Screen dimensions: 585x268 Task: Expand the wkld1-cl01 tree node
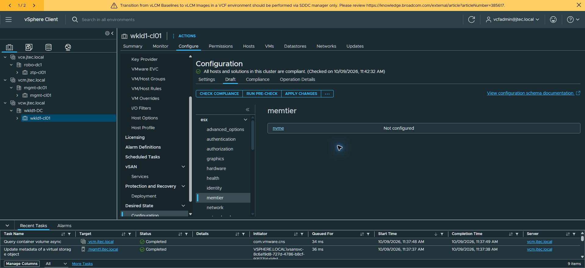(x=17, y=118)
